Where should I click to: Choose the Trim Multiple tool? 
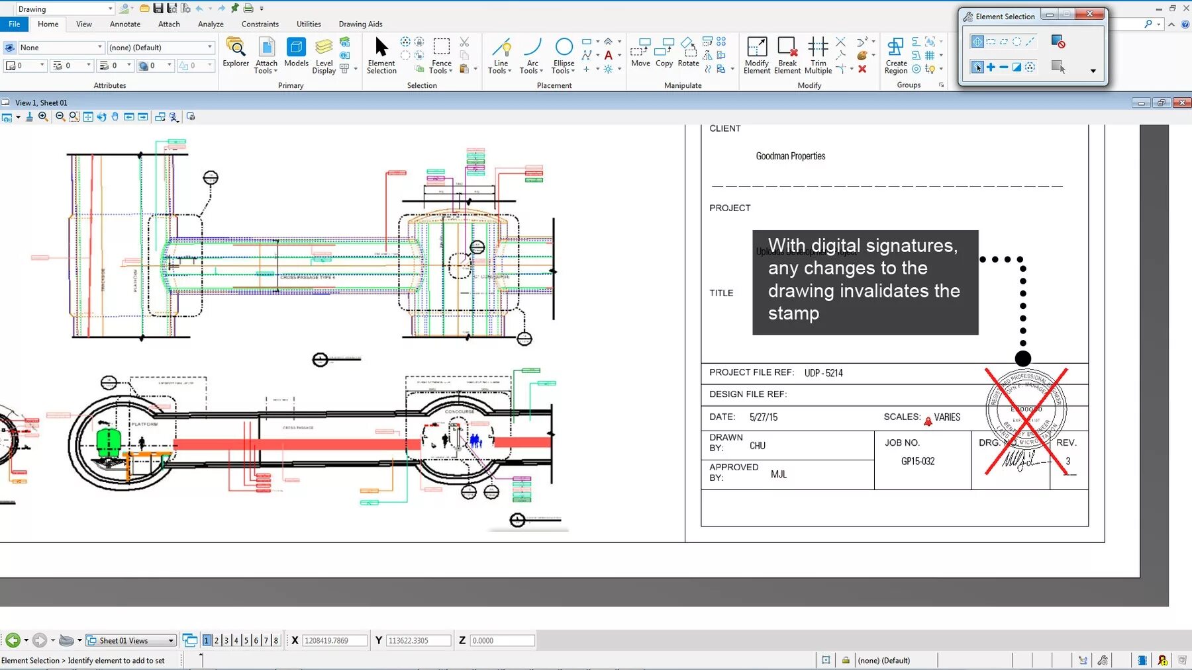pos(818,56)
